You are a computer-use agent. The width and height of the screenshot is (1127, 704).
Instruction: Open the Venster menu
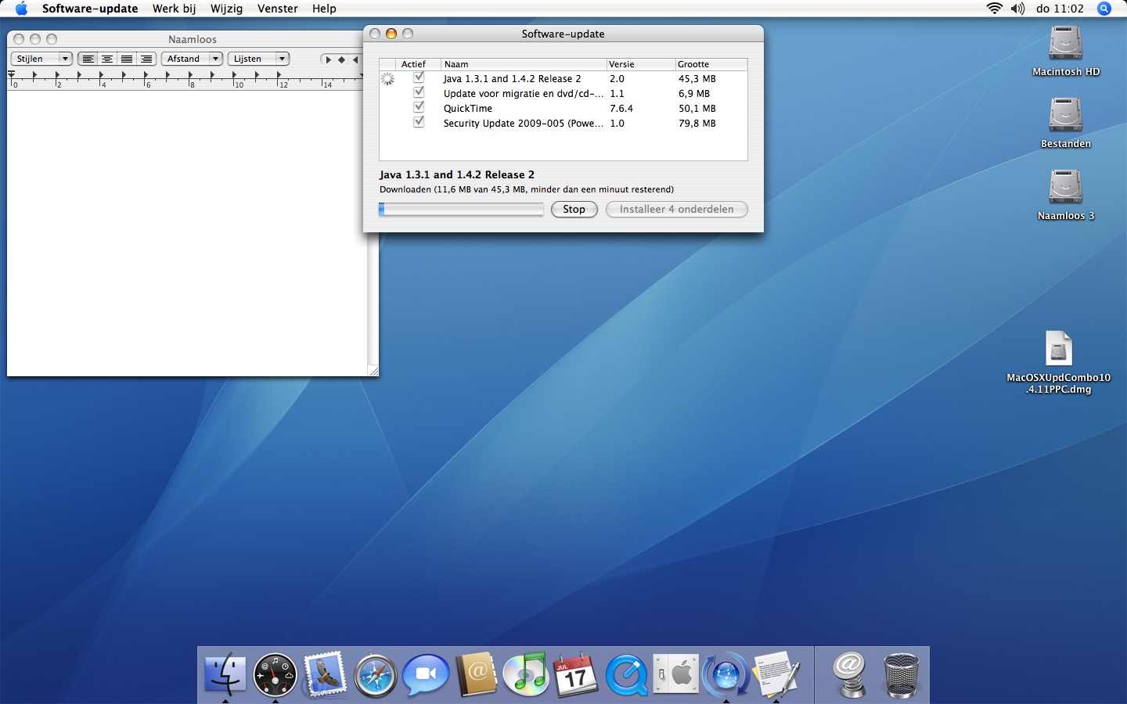pyautogui.click(x=277, y=9)
